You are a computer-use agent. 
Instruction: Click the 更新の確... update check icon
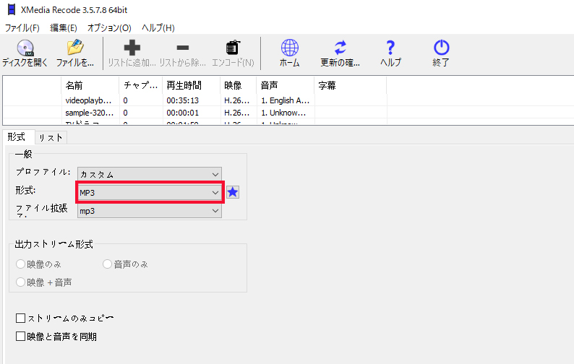click(x=340, y=48)
